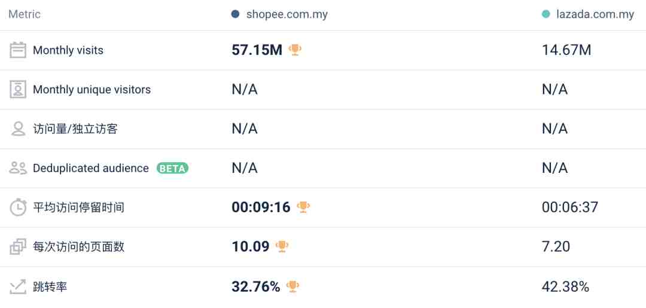Click the stopwatch icon for 平均访问停留时间
646x308 pixels.
click(18, 207)
